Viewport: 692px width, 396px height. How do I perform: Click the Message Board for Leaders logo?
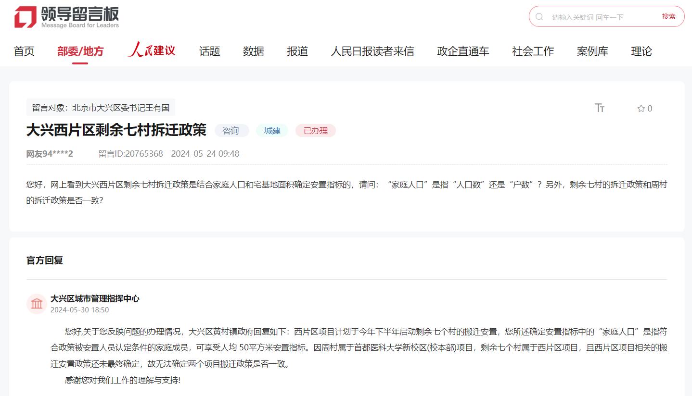66,17
